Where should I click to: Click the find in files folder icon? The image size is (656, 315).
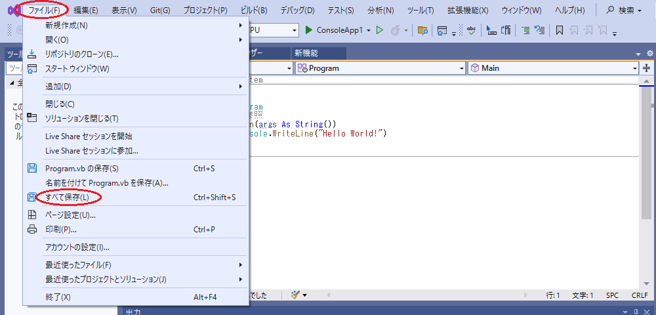tap(422, 30)
